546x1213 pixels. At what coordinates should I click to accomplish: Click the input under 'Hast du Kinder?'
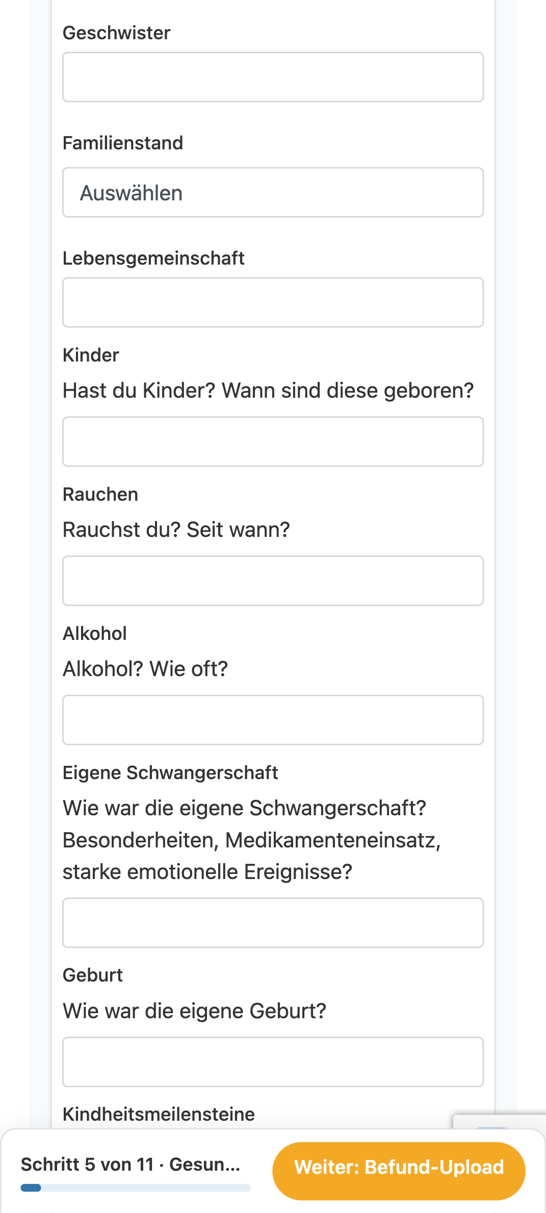[273, 442]
